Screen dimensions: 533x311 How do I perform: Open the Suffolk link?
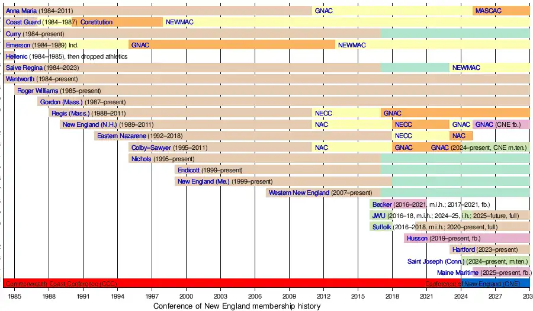click(381, 227)
